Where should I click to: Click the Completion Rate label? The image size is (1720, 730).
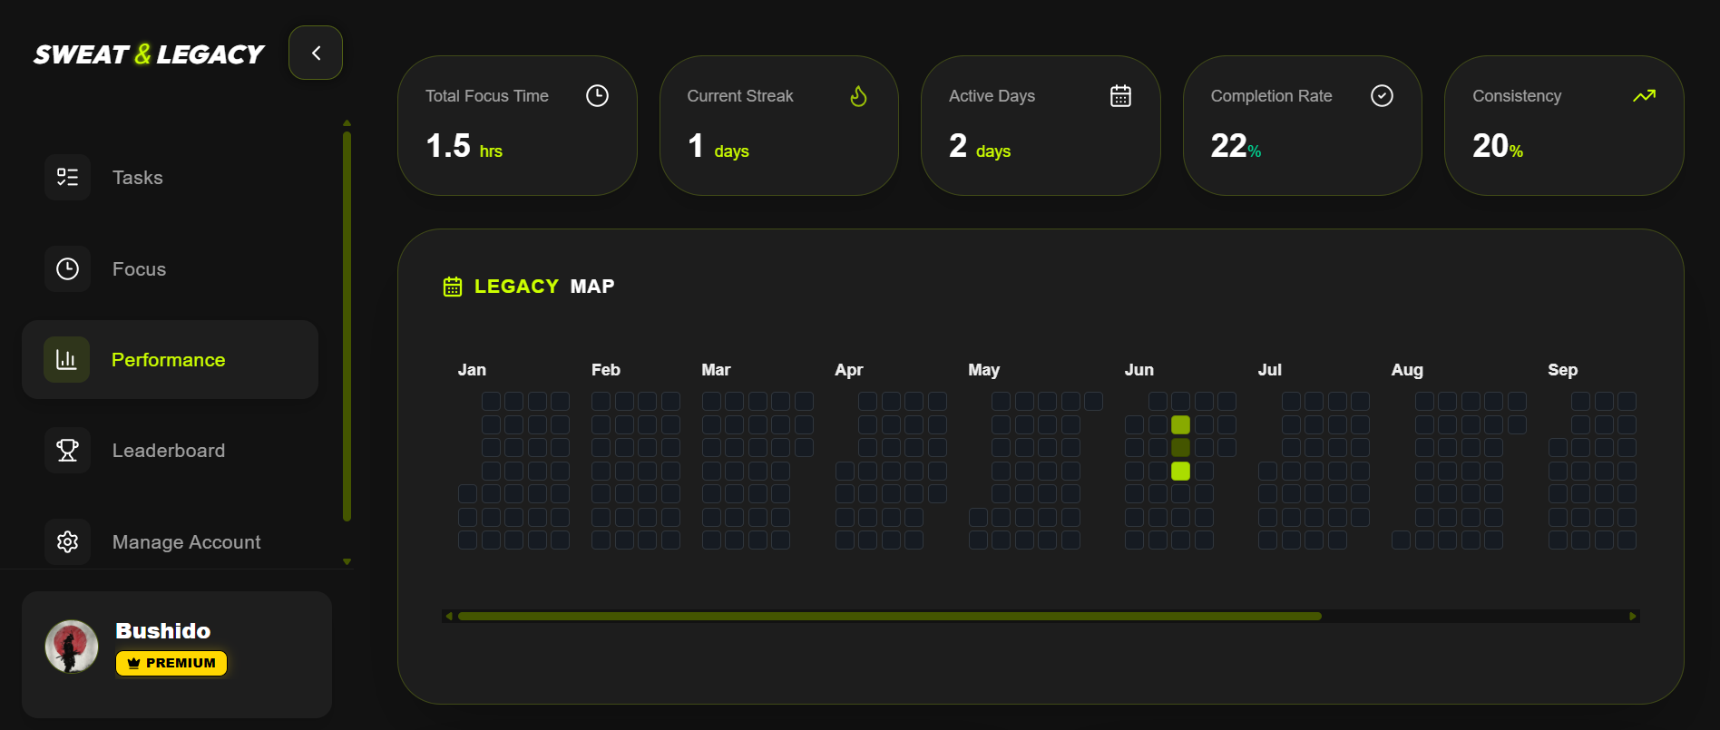pyautogui.click(x=1271, y=95)
